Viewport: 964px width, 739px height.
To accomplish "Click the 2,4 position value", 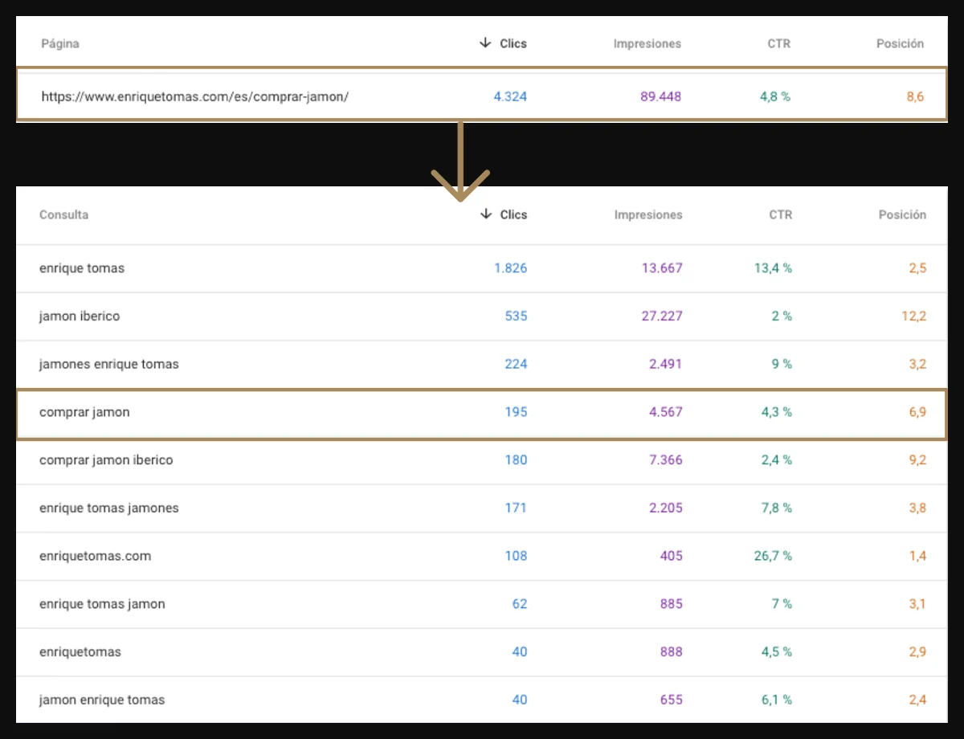I will click(x=917, y=700).
